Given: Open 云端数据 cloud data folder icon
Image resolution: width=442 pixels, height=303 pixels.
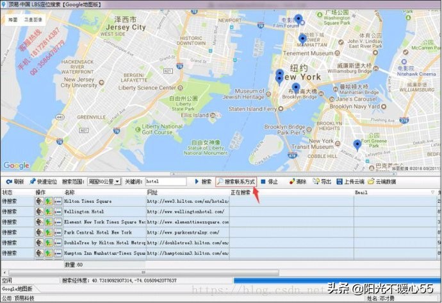Looking at the screenshot, I should tap(371, 181).
